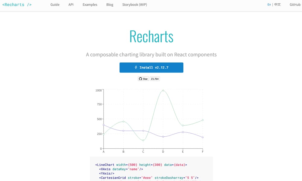Click the purple line point at A
302x181 pixels.
click(x=104, y=125)
